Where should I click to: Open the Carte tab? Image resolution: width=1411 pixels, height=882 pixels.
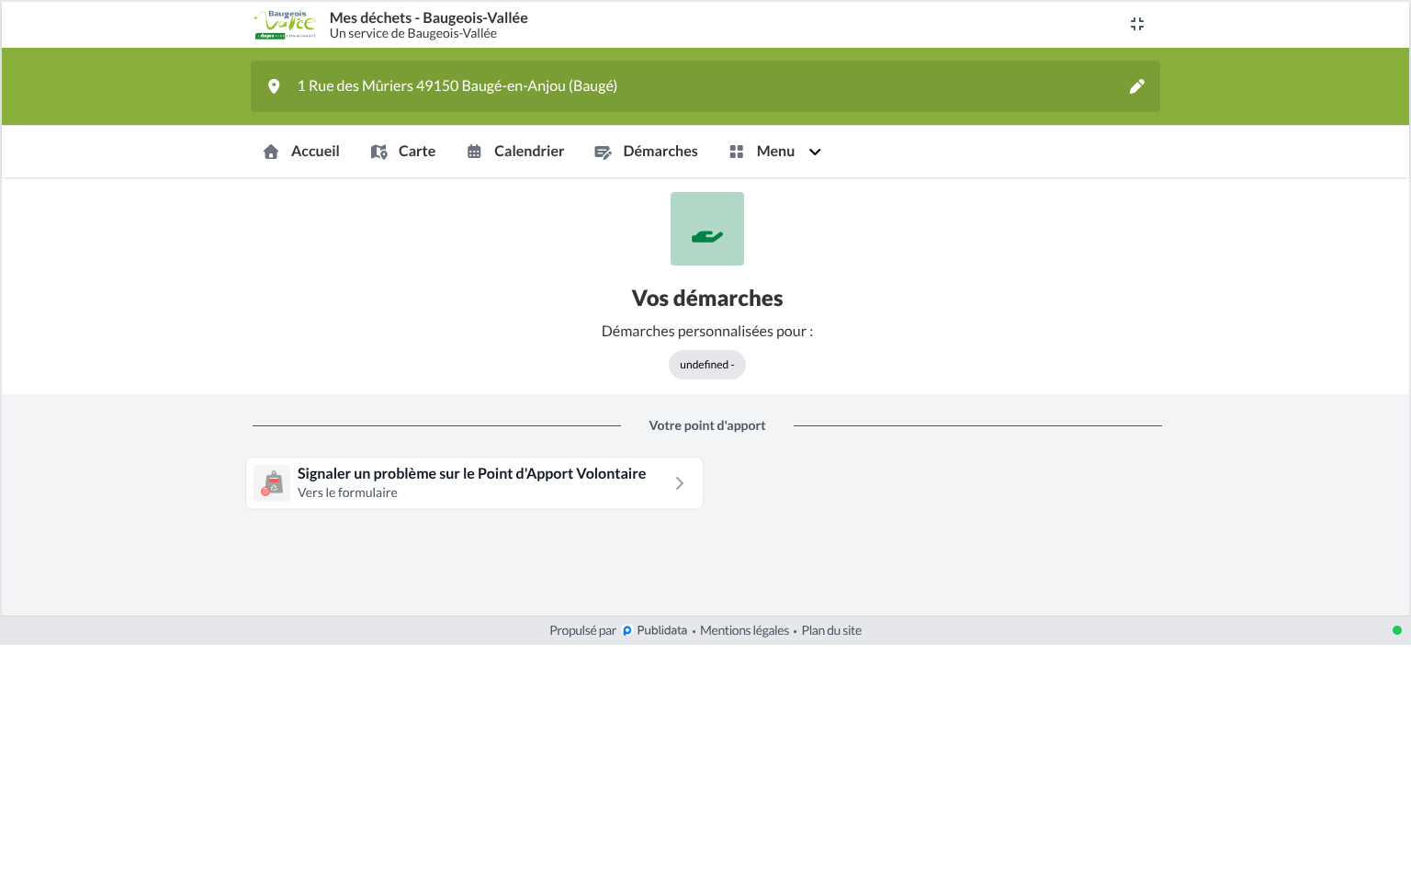[403, 152]
